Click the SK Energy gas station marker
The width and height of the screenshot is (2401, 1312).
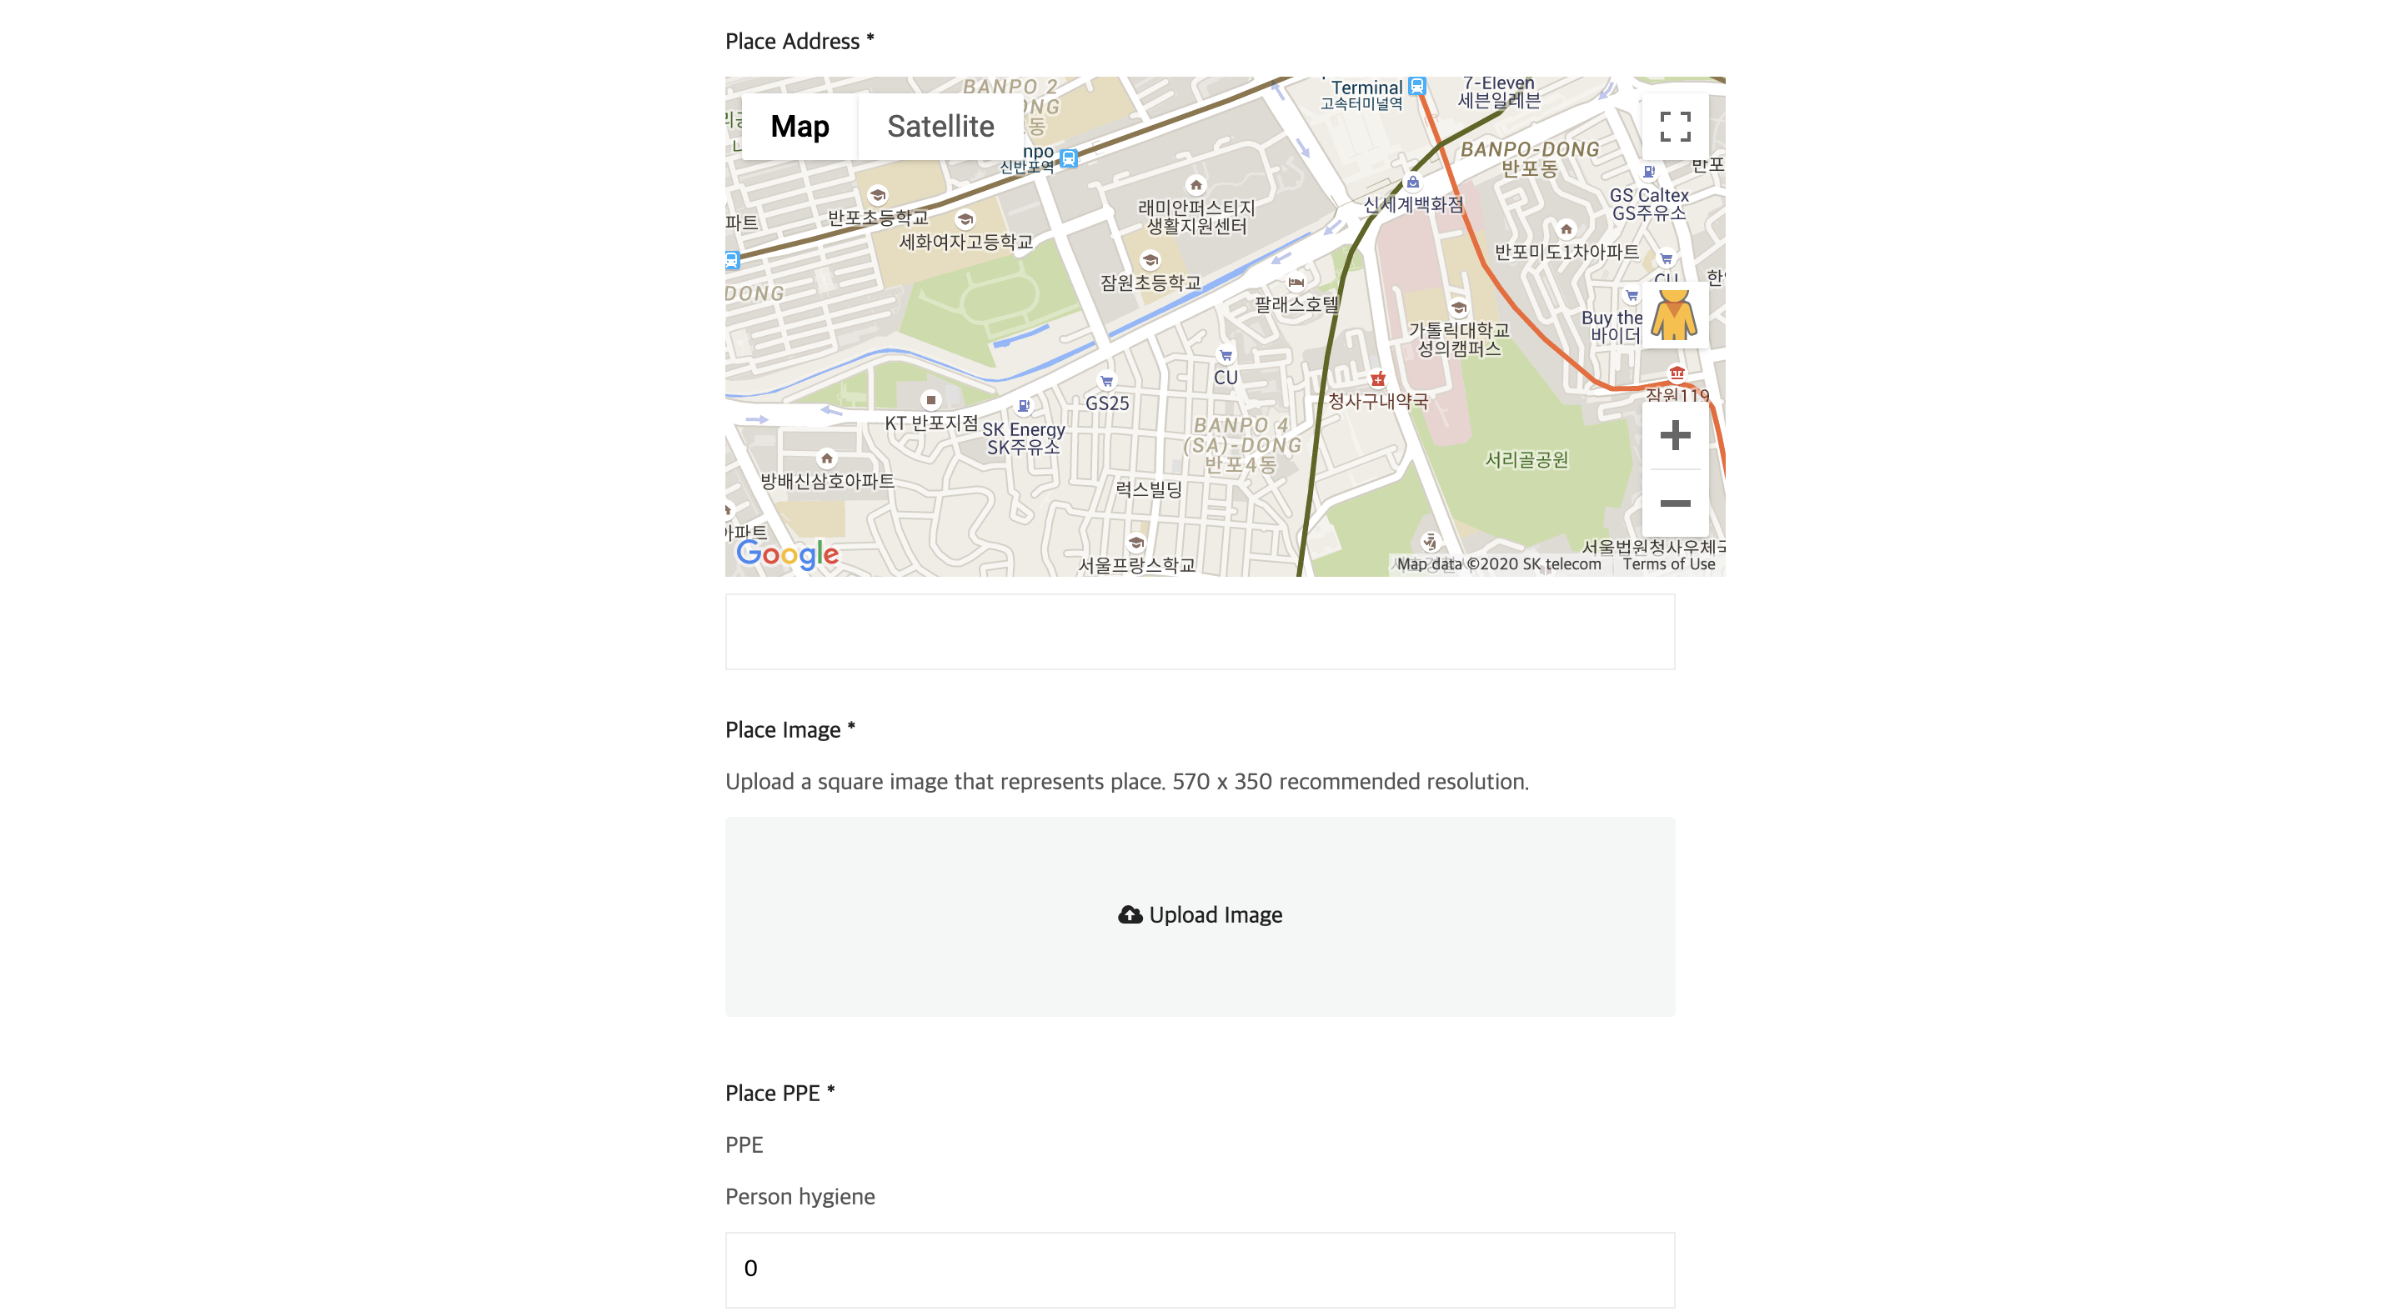[1024, 406]
